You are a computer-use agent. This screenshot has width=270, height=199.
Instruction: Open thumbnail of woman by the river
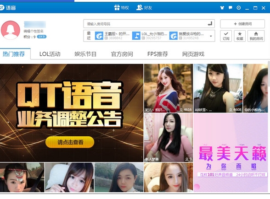pos(119,177)
